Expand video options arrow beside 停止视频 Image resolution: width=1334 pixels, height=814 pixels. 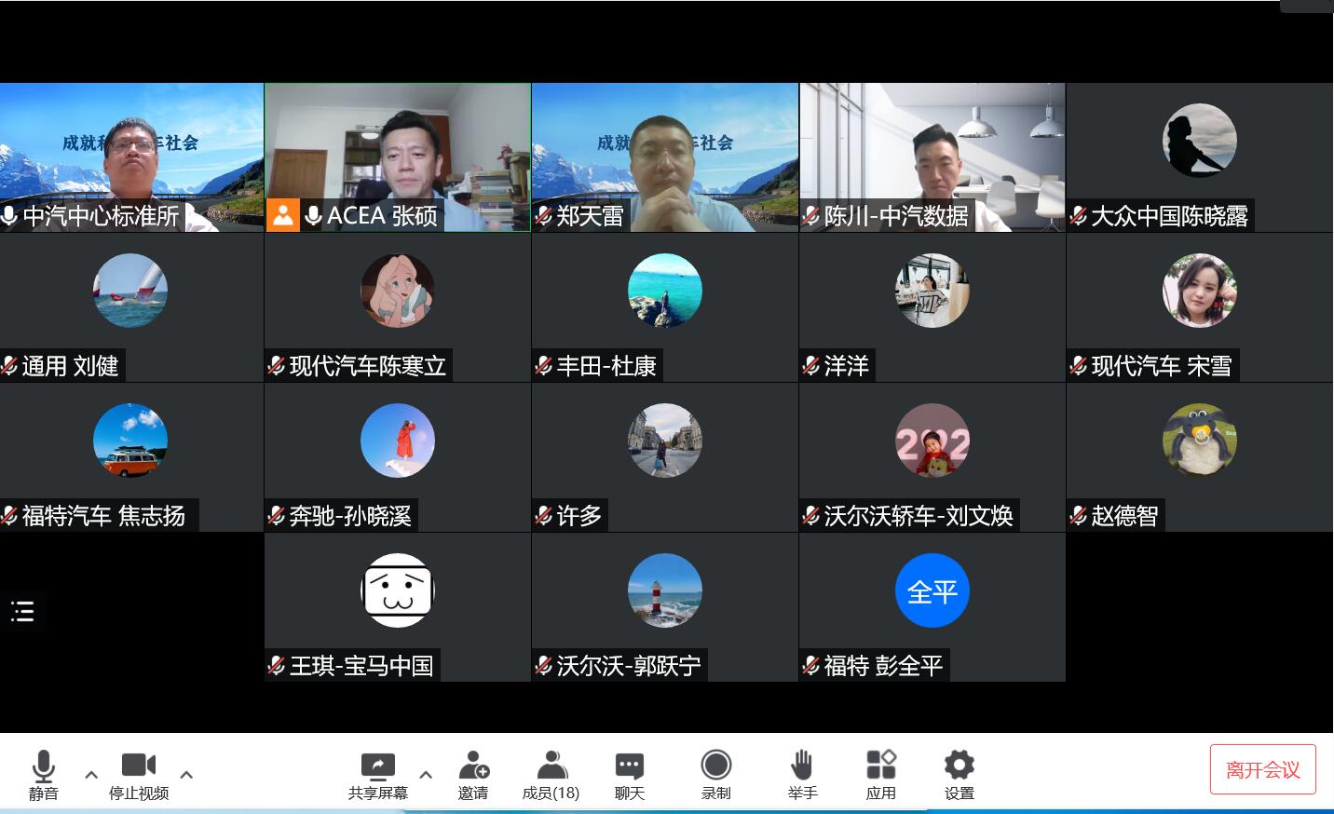[x=186, y=774]
